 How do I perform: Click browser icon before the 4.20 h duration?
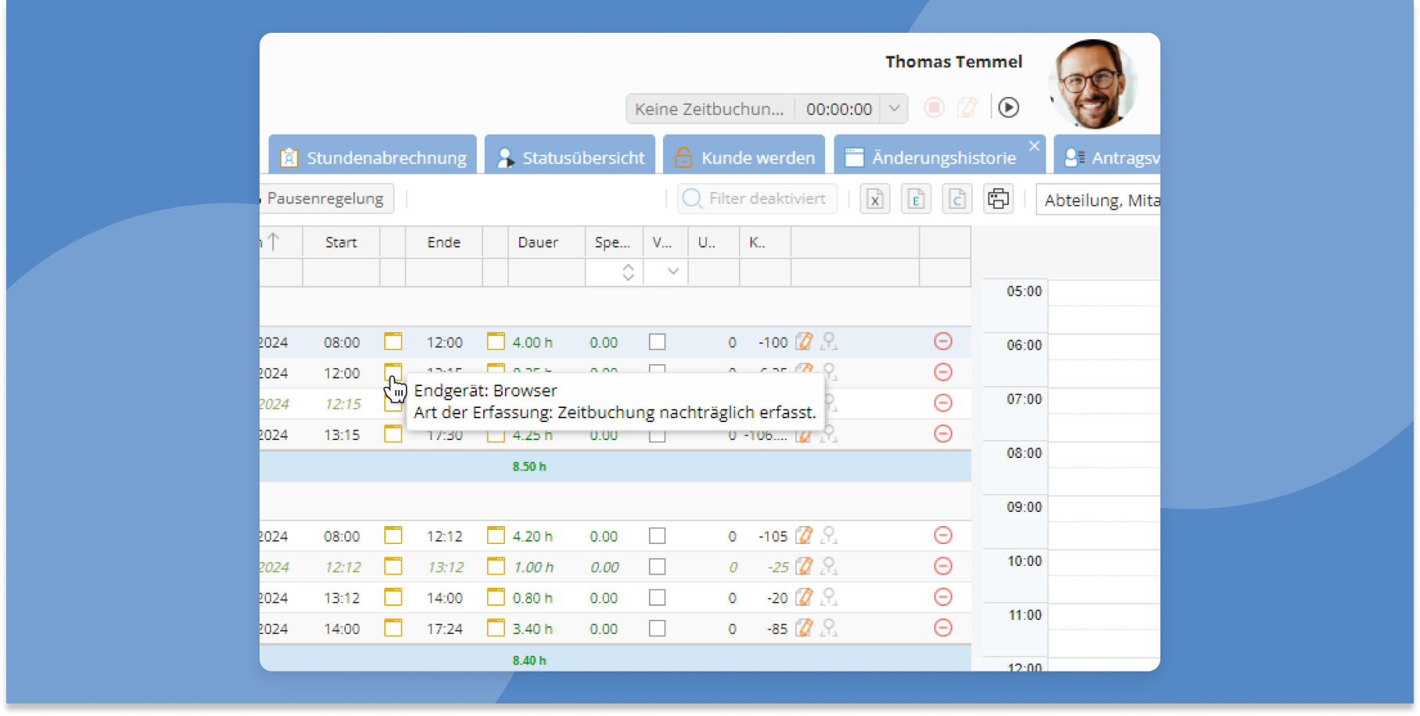496,535
